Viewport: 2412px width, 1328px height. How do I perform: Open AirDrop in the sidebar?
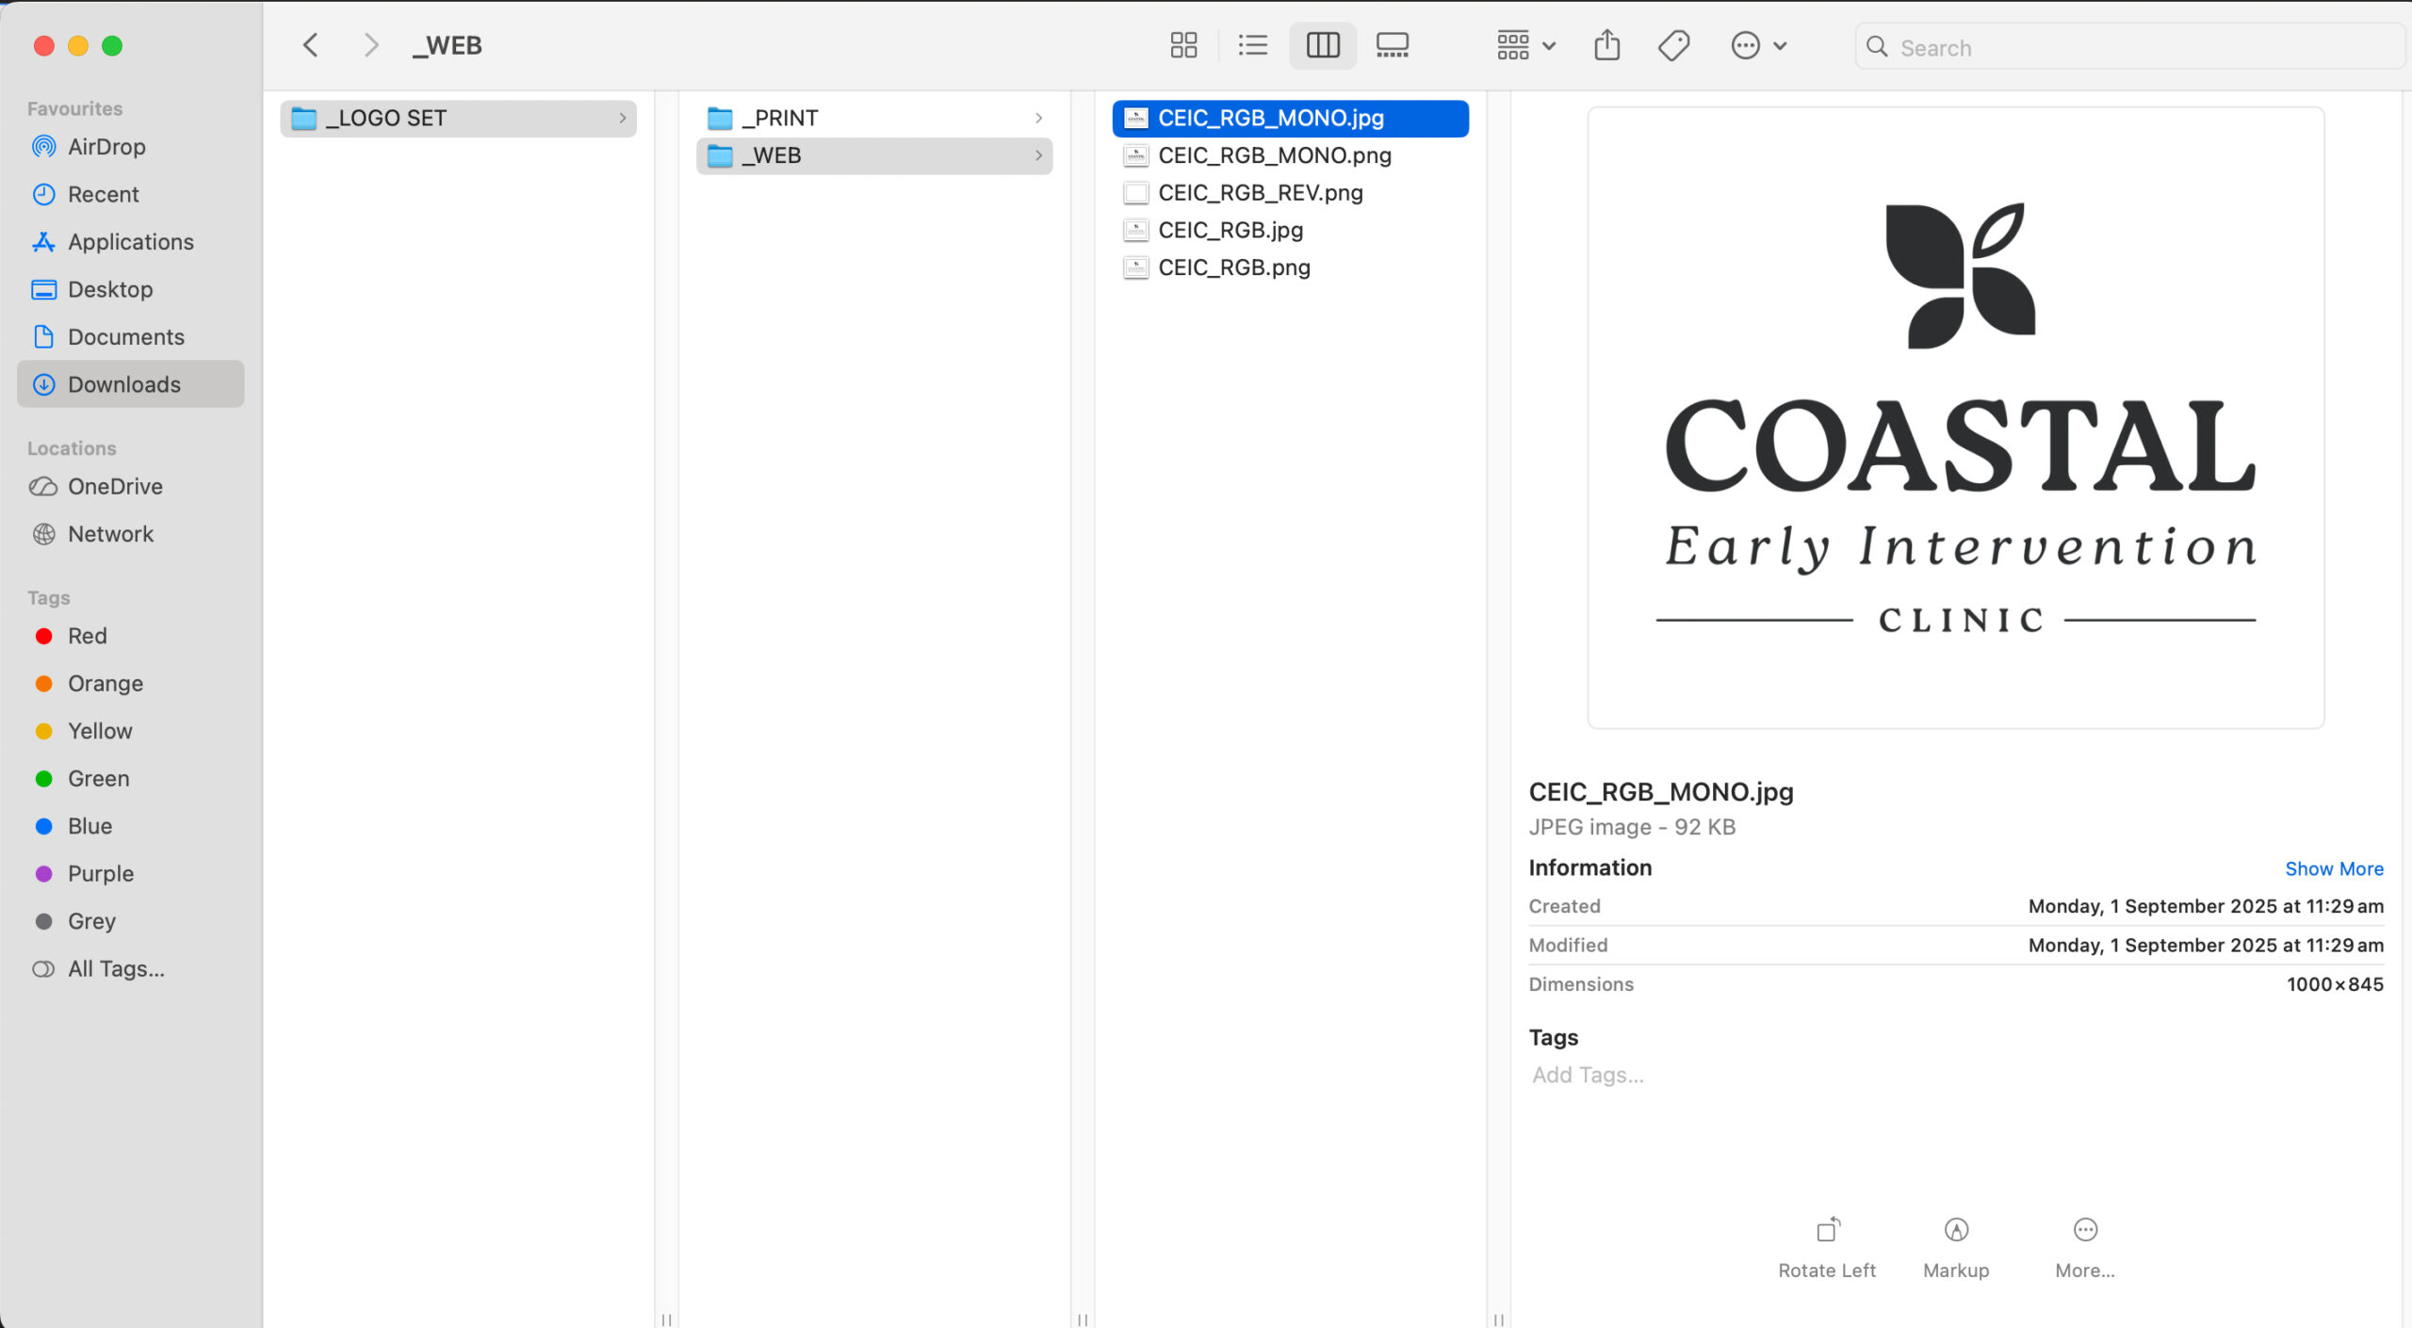point(106,147)
